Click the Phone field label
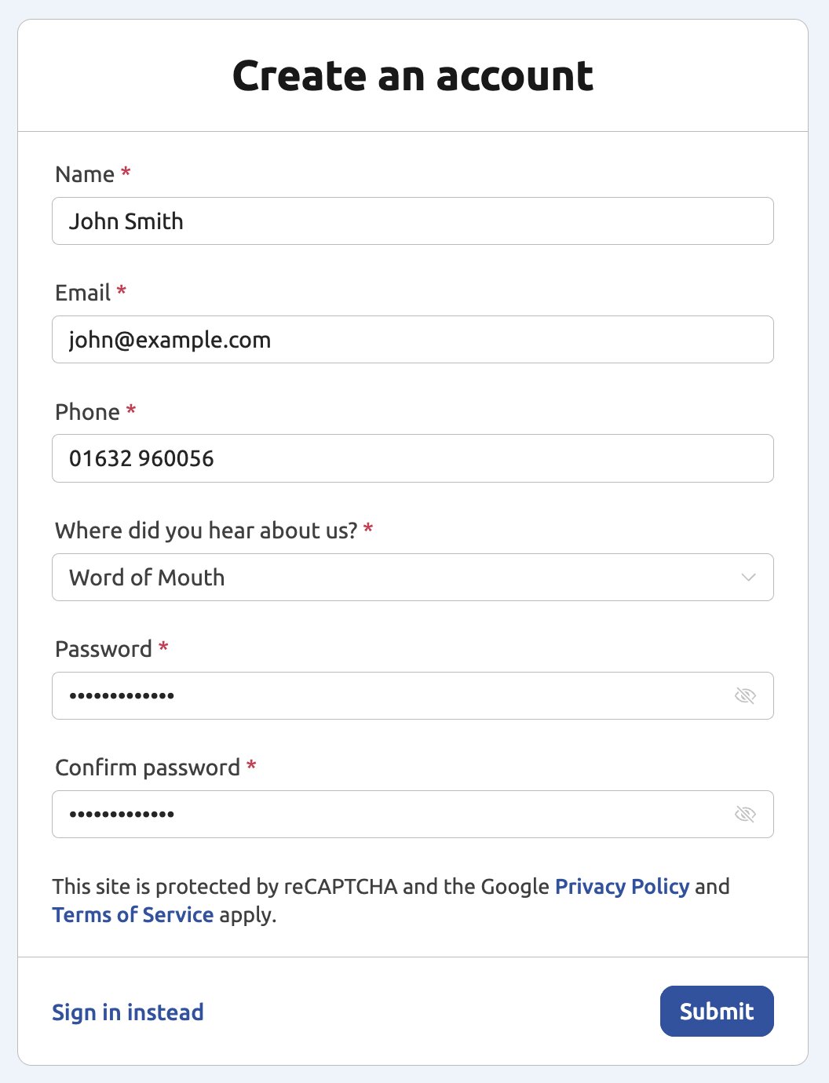The height and width of the screenshot is (1083, 829). click(x=87, y=412)
